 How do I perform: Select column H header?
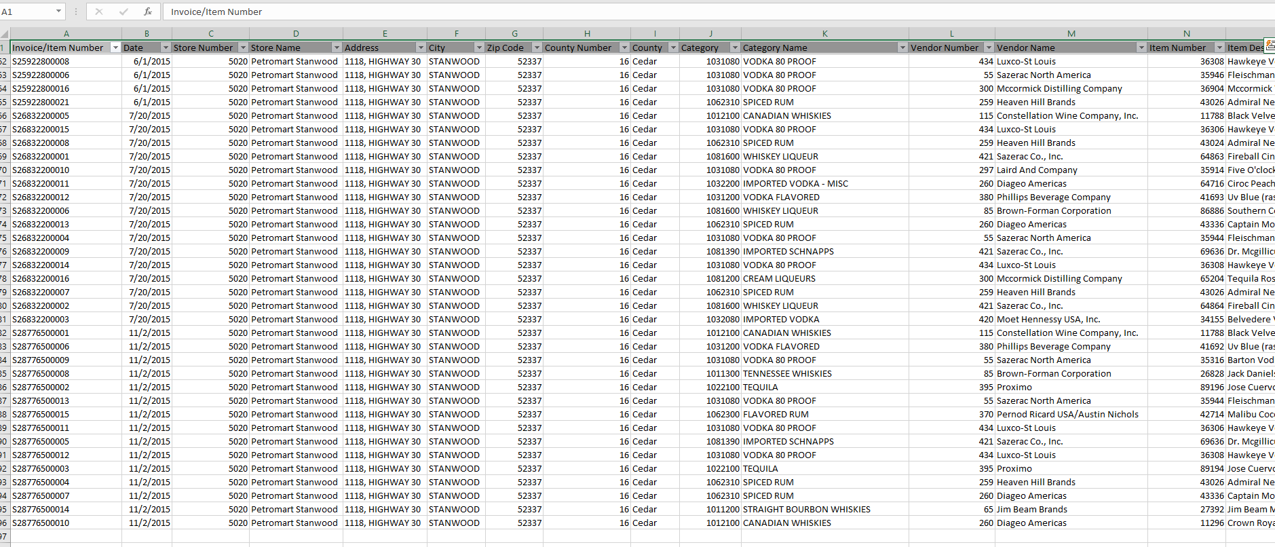(587, 33)
